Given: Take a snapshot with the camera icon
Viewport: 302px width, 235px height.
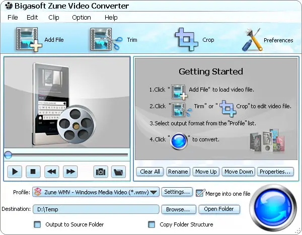Looking at the screenshot, I should [101, 172].
